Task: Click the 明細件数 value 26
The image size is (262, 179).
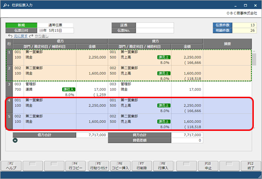Action: click(x=245, y=30)
